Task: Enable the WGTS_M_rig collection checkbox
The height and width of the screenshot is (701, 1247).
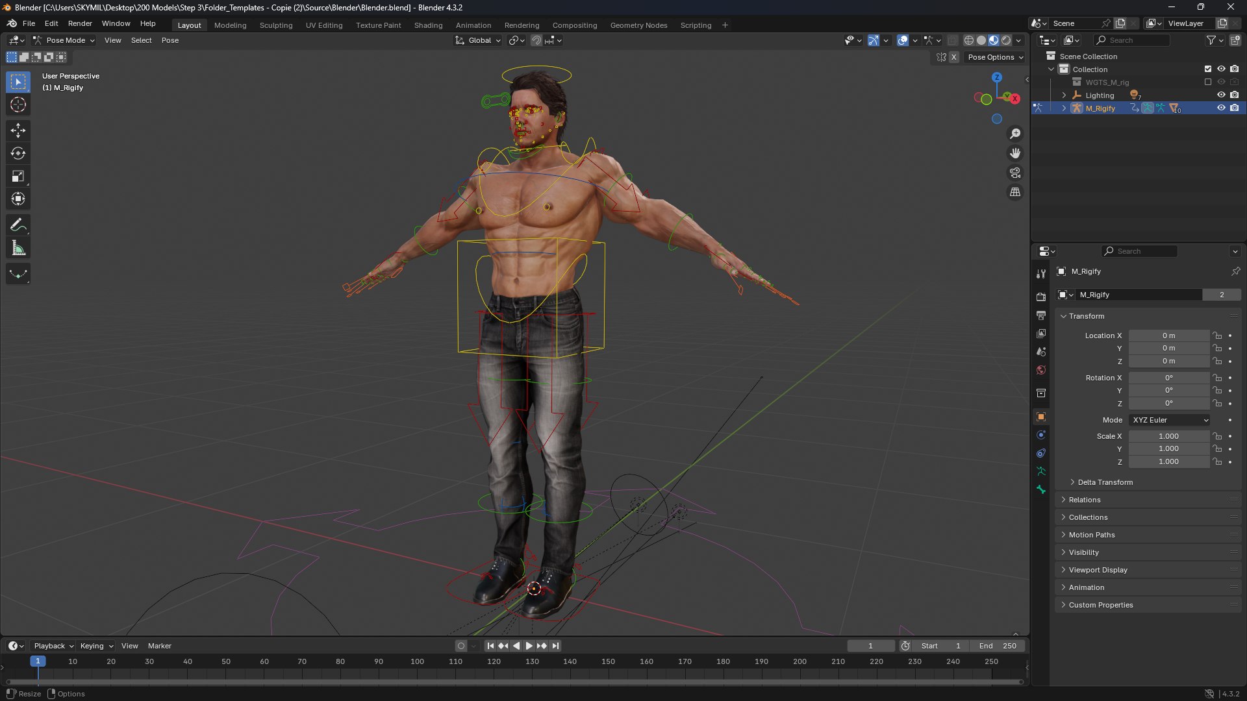Action: click(1207, 82)
